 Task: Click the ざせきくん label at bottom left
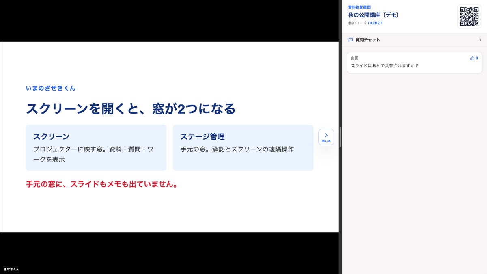pyautogui.click(x=11, y=269)
